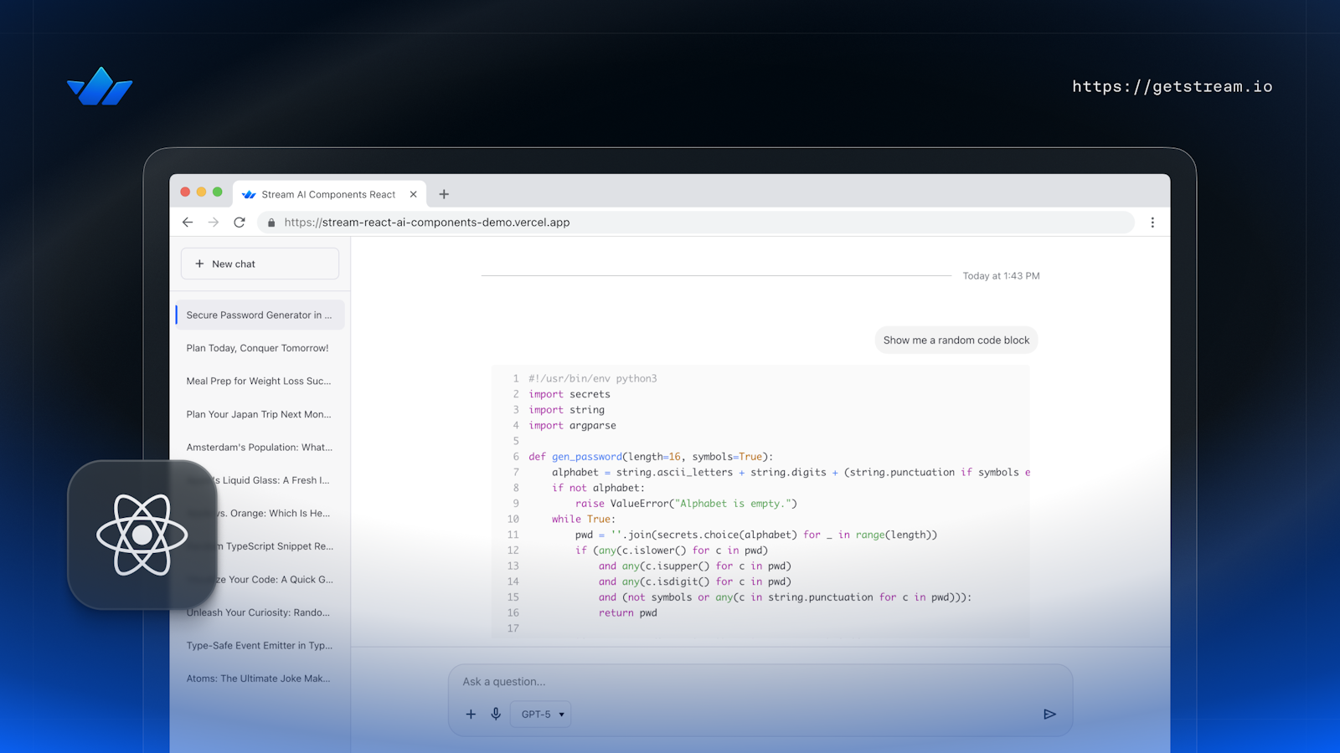
Task: Select the Meal Prep for Weight Loss chat
Action: click(x=258, y=381)
